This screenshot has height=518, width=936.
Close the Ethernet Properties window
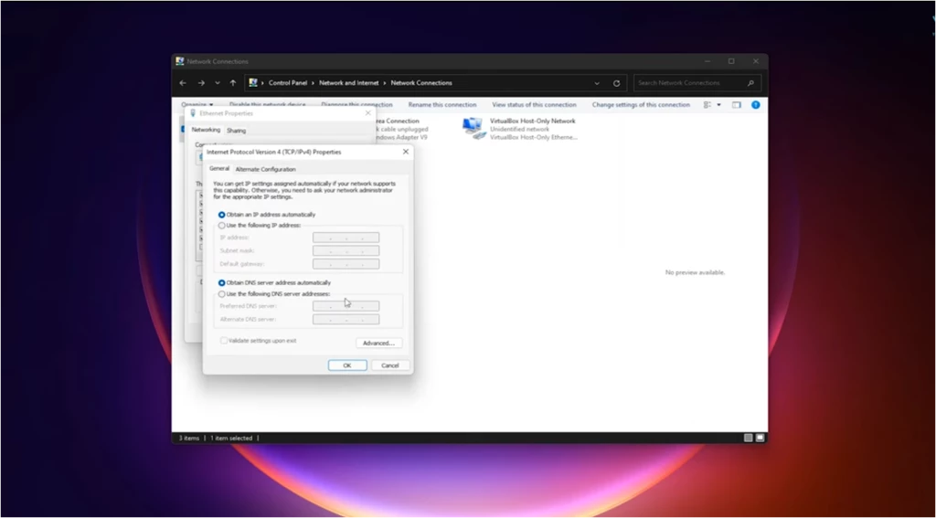(368, 113)
